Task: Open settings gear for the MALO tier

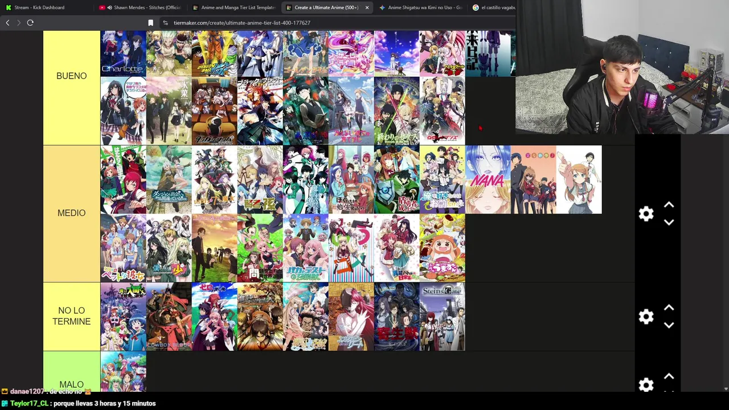Action: (646, 385)
